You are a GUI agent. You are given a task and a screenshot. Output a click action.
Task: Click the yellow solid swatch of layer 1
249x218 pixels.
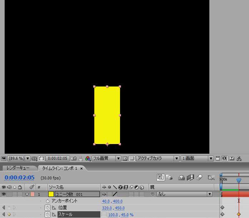[51, 194]
